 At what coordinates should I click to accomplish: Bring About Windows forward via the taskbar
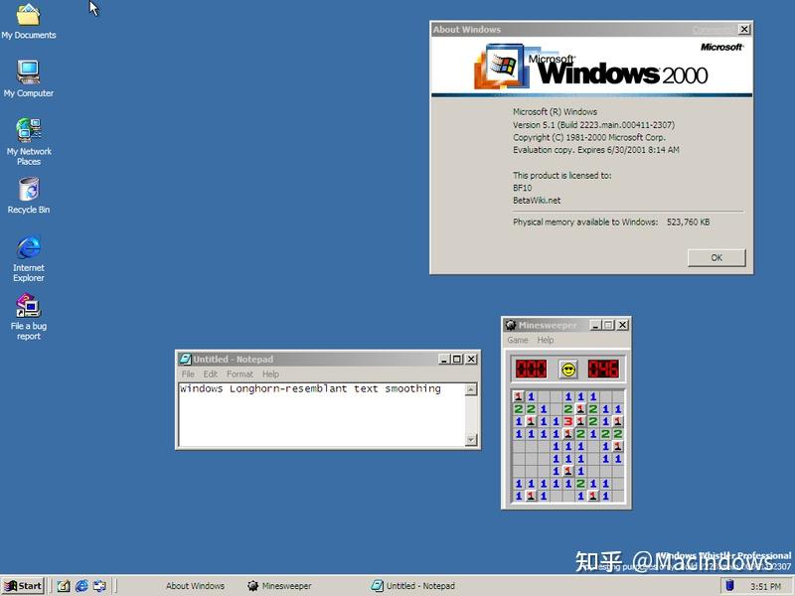coord(195,585)
